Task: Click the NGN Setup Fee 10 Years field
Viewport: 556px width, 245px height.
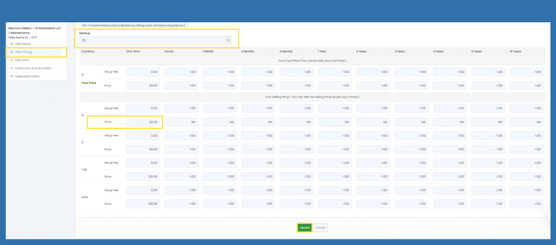Action: [x=526, y=190]
